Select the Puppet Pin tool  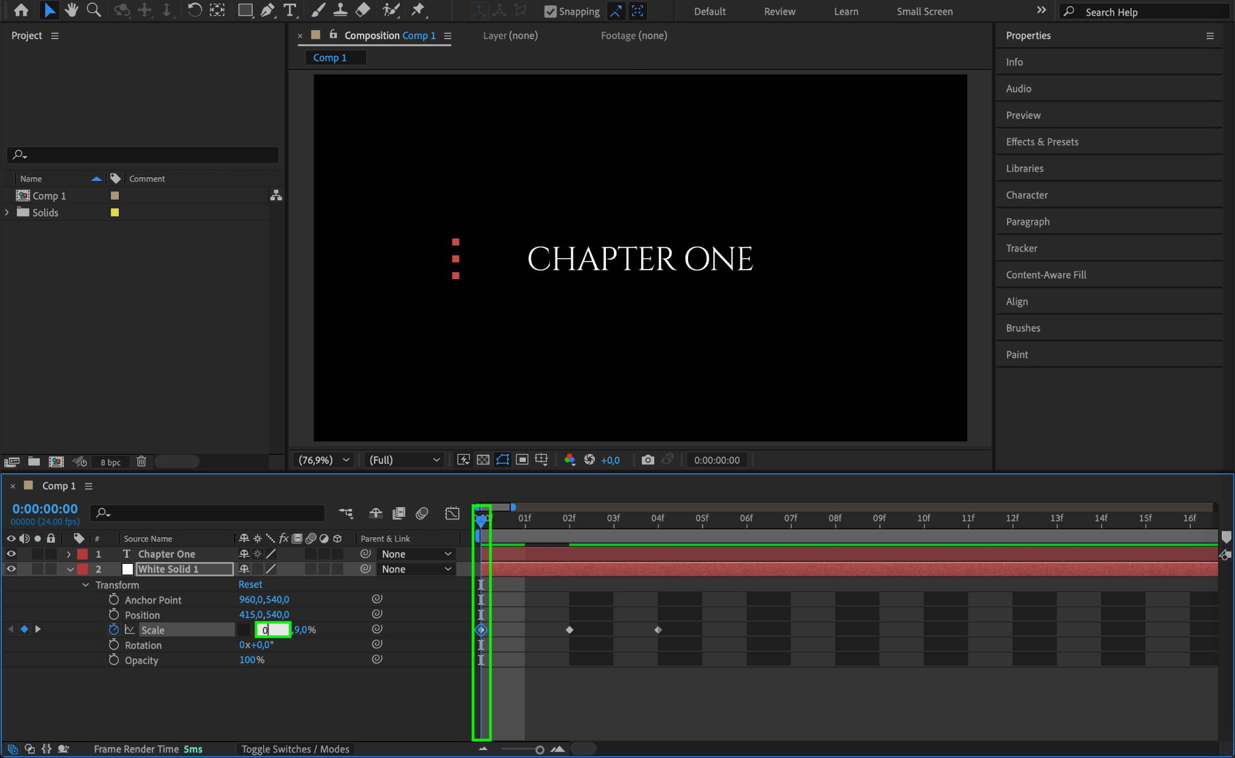[x=417, y=10]
